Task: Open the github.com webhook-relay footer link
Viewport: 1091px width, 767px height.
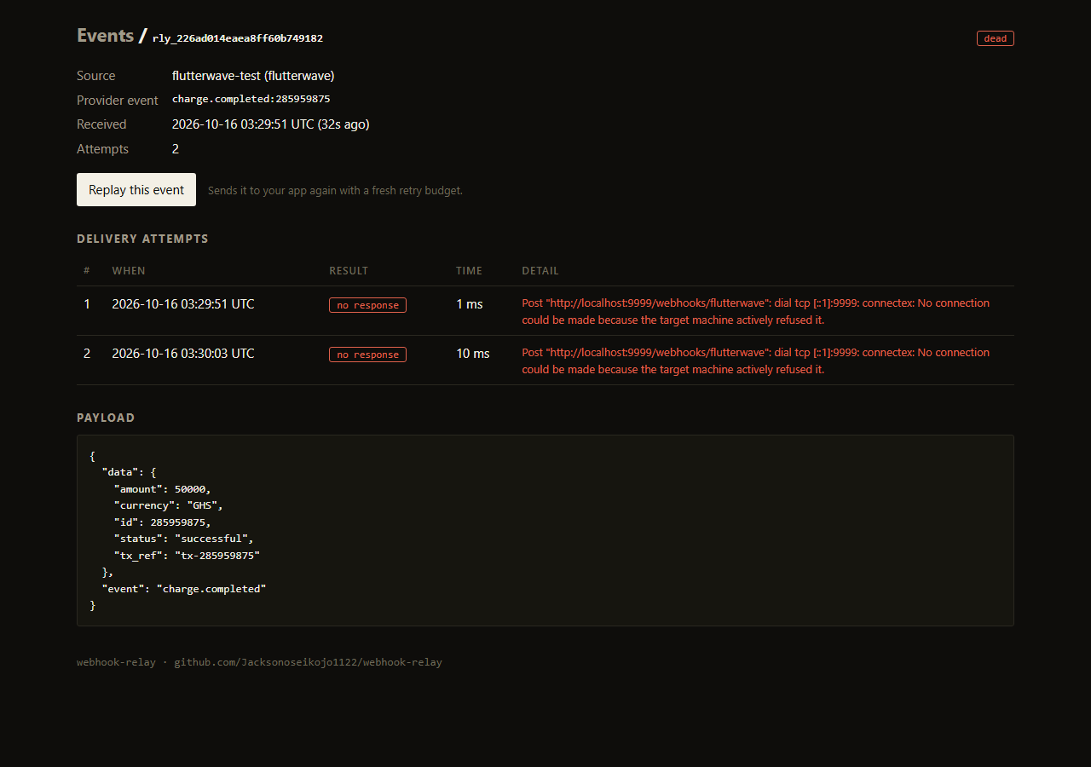Action: click(x=308, y=662)
